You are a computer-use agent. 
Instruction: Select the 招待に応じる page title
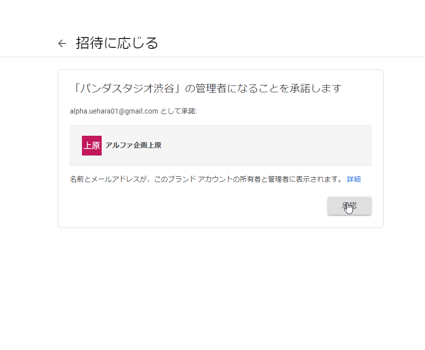117,43
